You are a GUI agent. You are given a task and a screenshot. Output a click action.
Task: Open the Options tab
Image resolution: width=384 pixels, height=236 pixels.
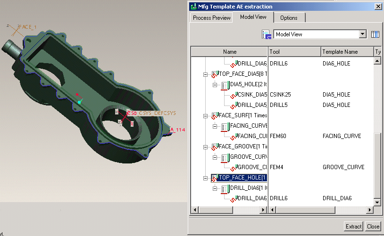[289, 18]
